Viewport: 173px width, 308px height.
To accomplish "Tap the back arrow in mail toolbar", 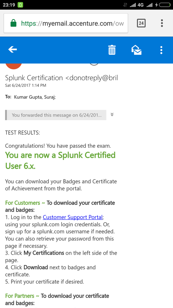I will [13, 50].
